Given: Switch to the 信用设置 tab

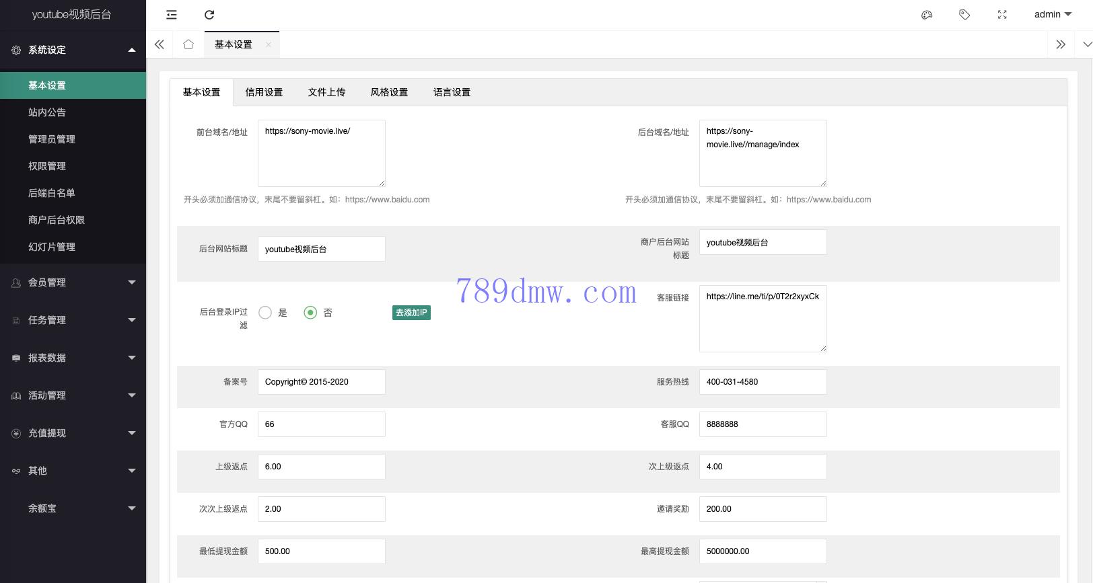Looking at the screenshot, I should pos(264,93).
